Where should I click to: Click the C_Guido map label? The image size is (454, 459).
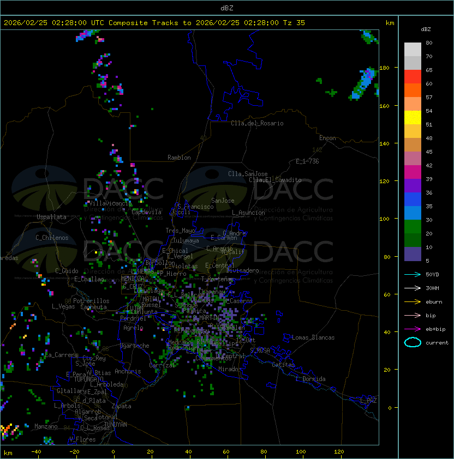click(x=67, y=271)
